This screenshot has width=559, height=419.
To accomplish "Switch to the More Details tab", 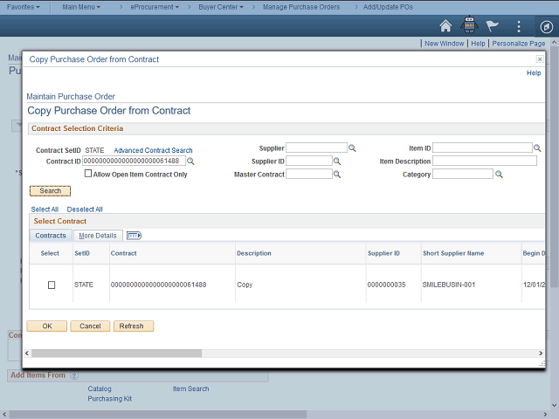I will [97, 236].
